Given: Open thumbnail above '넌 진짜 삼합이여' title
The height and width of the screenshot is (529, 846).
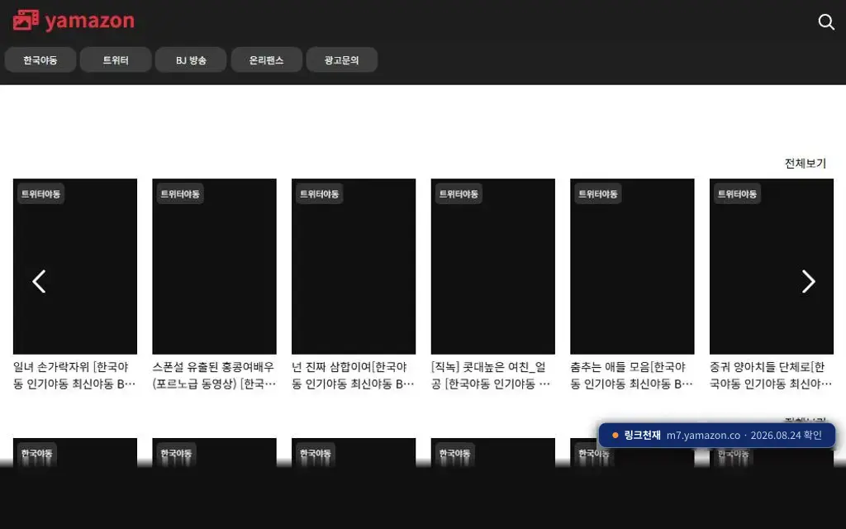Looking at the screenshot, I should tap(354, 266).
